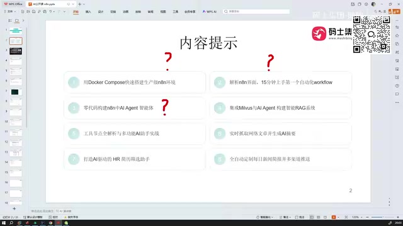The image size is (403, 226).
Task: Expand the quick access toolbar customize dropdown
Action: [64, 11]
